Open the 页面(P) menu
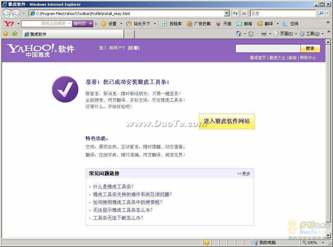333x247 pixels. click(285, 34)
